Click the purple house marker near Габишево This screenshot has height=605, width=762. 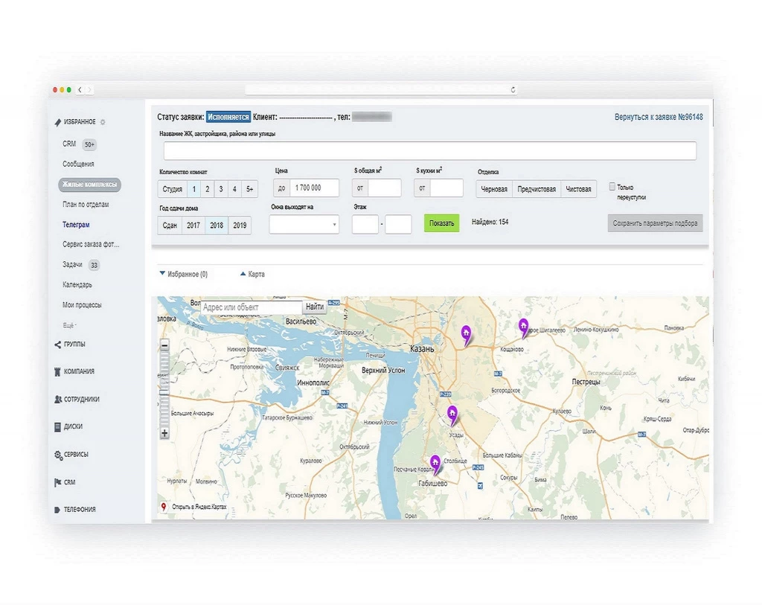[435, 464]
